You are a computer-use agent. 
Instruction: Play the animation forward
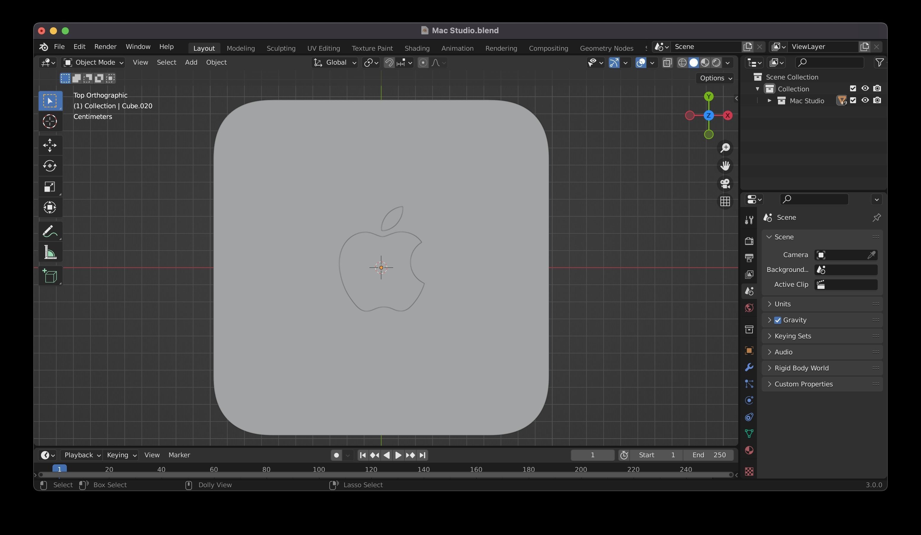[x=398, y=455]
